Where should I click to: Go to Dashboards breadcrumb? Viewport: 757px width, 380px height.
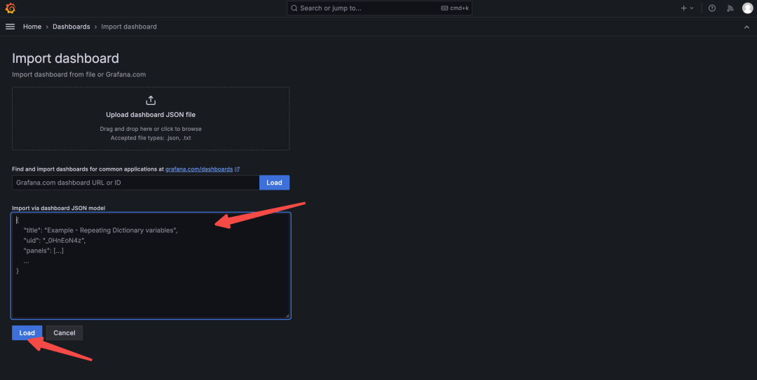coord(71,27)
